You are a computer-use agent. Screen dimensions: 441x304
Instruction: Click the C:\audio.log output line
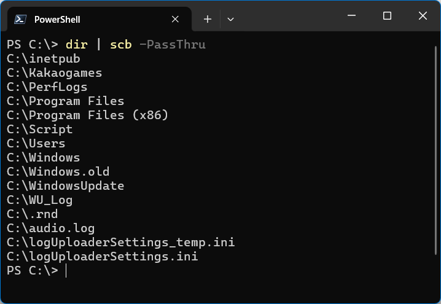pyautogui.click(x=50, y=228)
